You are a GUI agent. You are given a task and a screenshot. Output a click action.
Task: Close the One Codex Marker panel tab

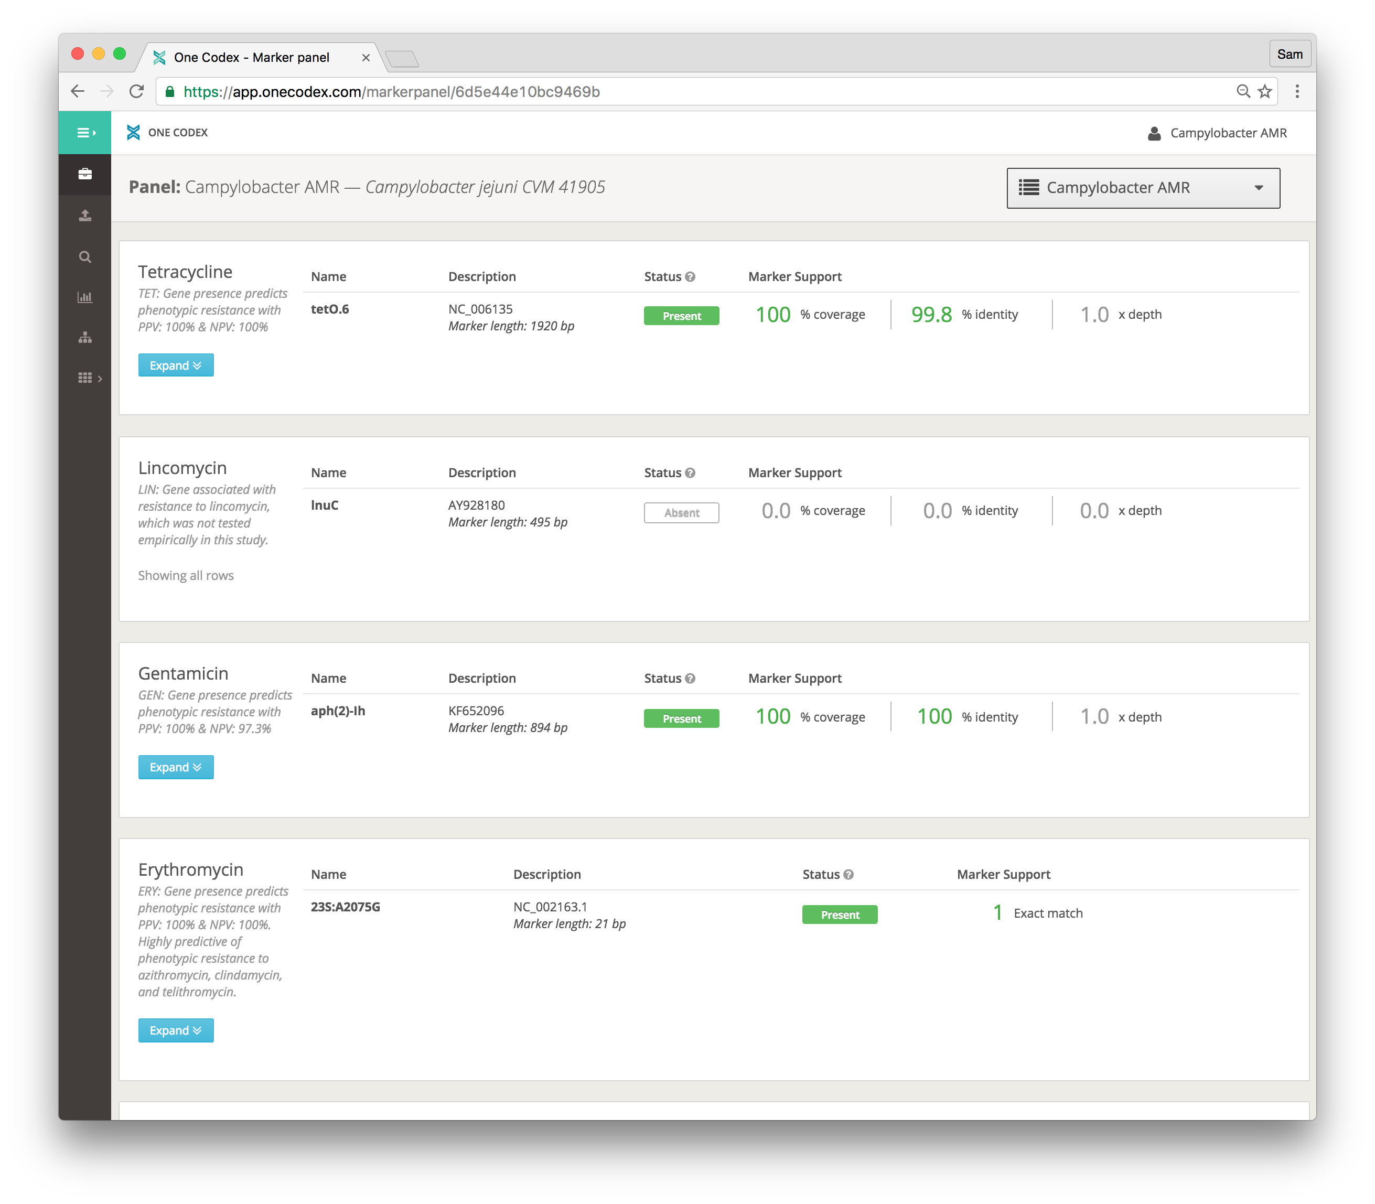(366, 58)
